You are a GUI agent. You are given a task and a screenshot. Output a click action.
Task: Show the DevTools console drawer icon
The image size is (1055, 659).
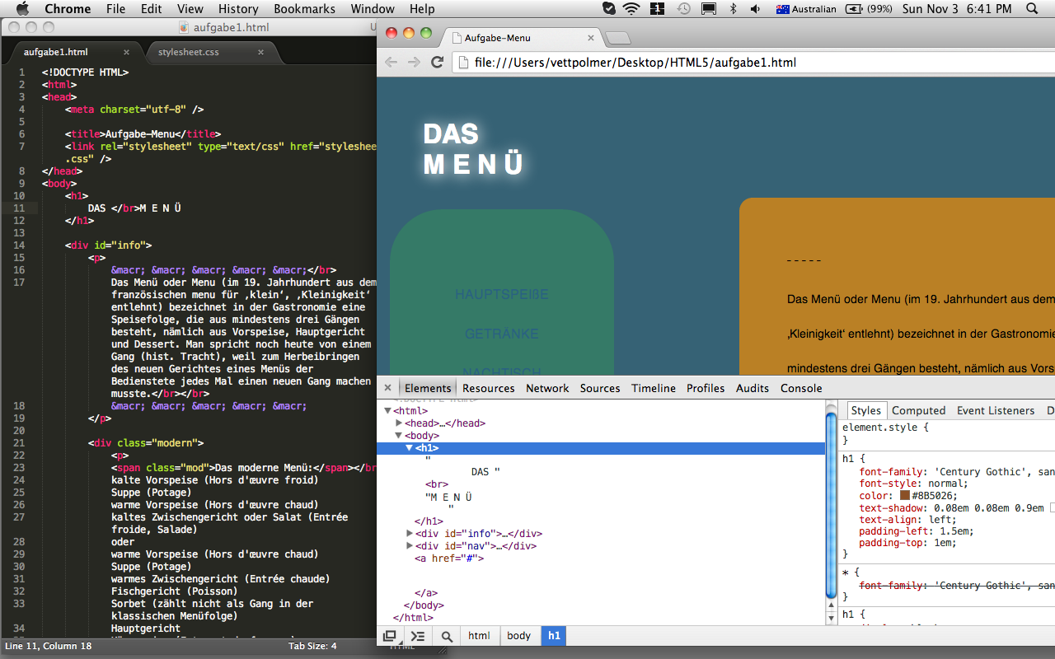point(418,636)
